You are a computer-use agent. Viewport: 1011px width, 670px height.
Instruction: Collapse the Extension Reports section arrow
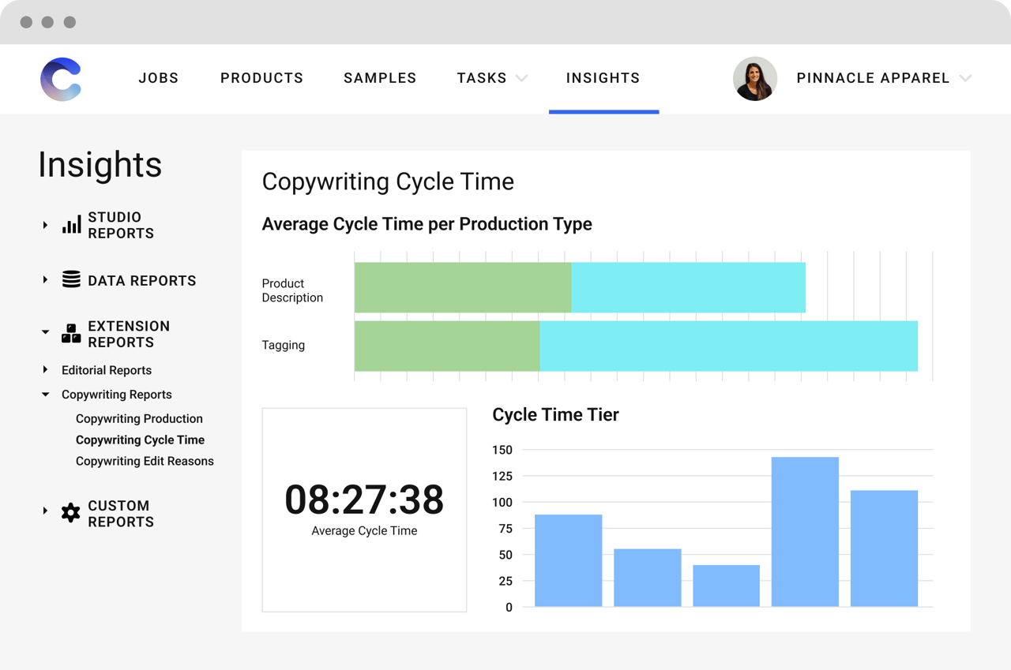[45, 332]
